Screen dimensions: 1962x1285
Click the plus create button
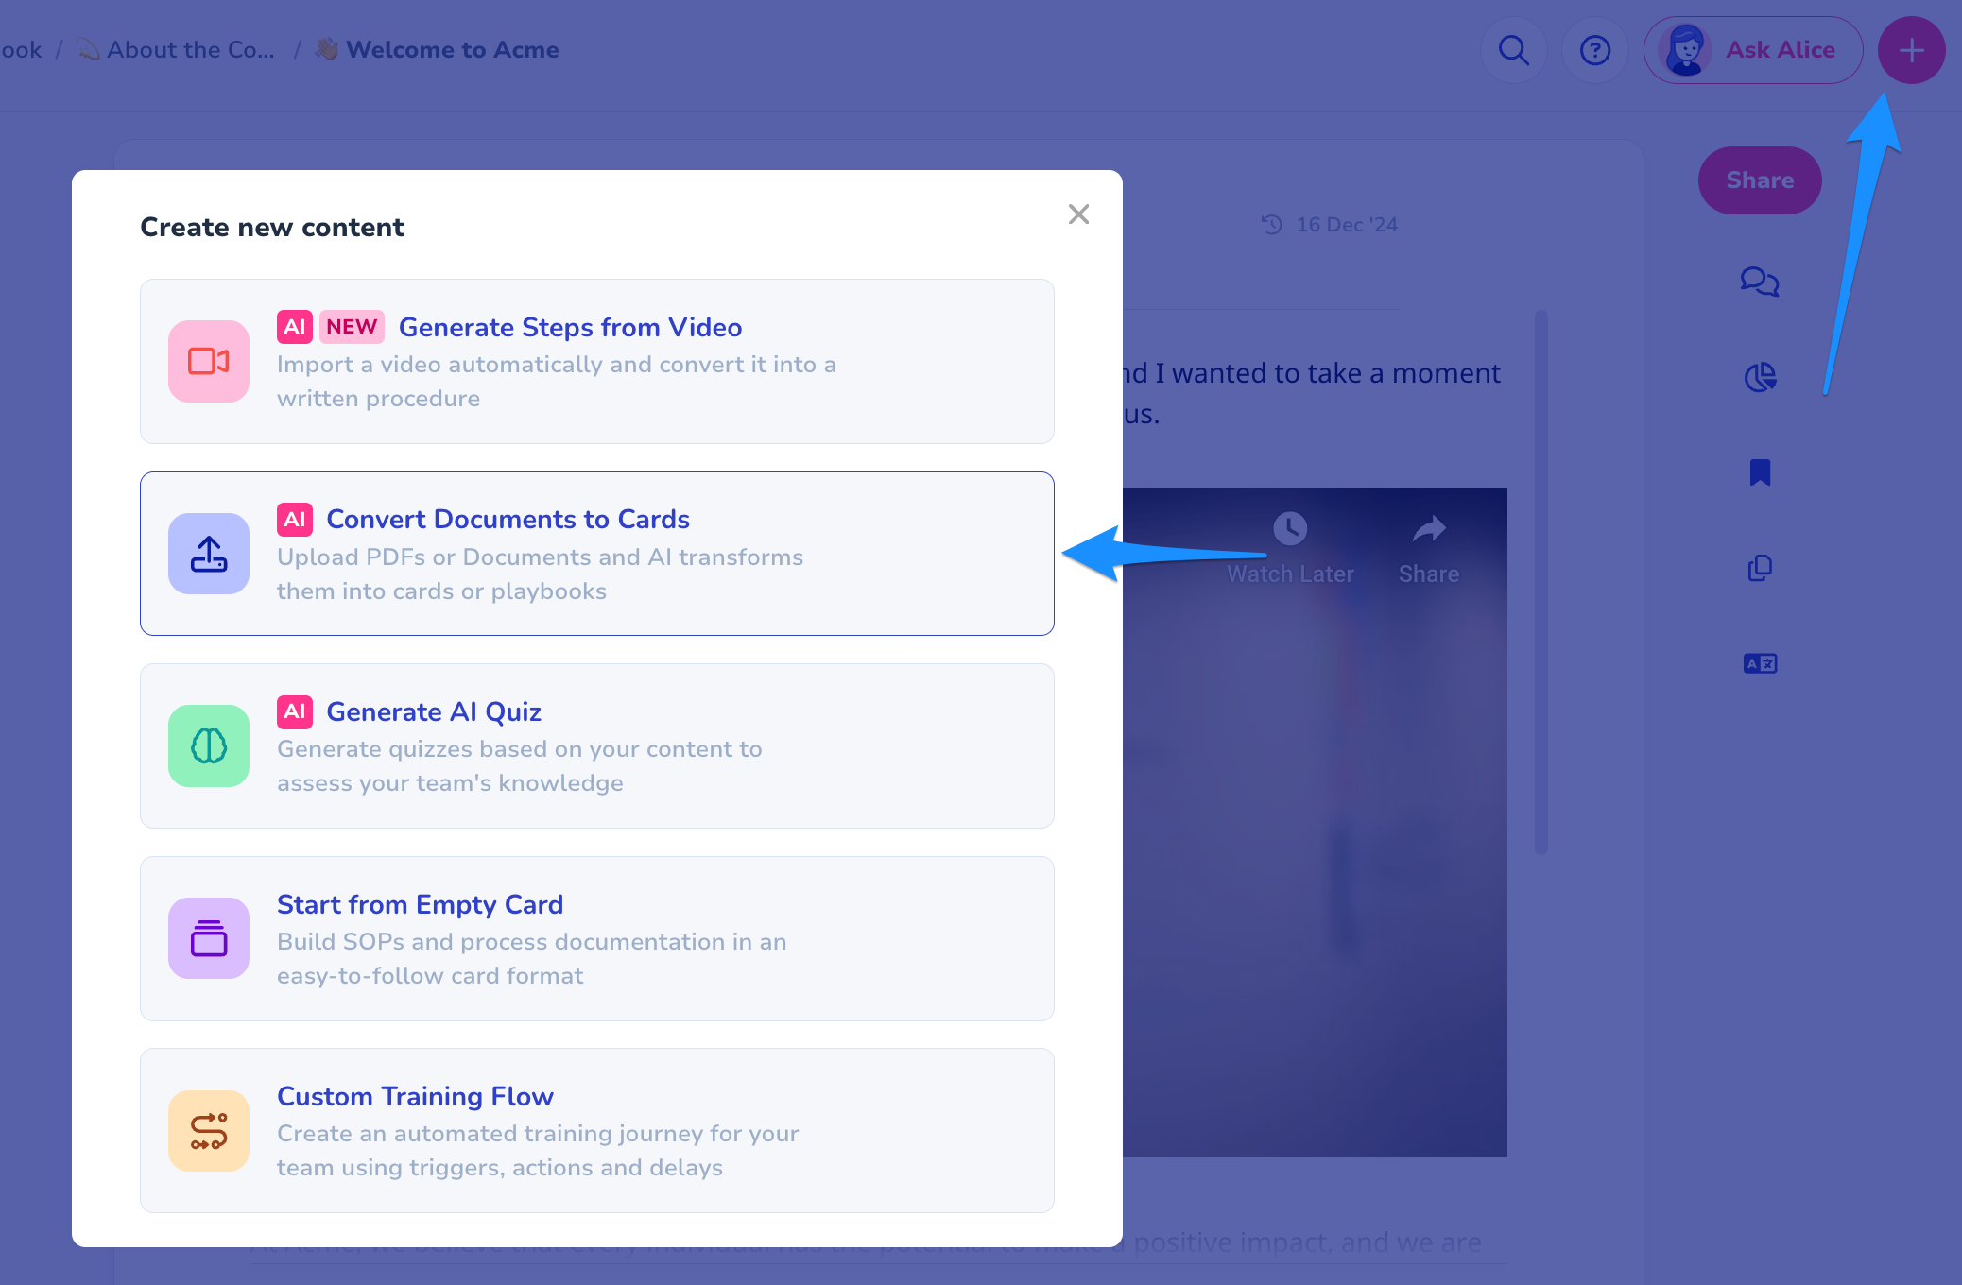(x=1911, y=50)
